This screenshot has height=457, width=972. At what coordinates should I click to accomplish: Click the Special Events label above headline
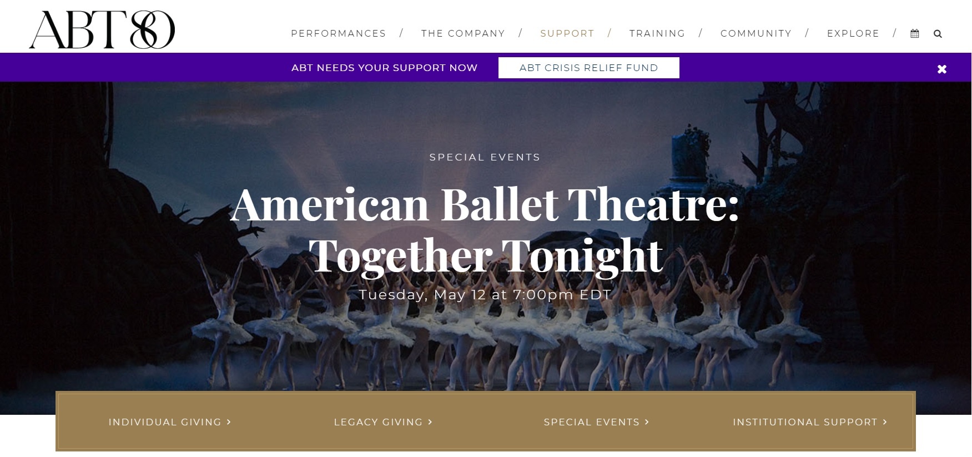pyautogui.click(x=485, y=157)
